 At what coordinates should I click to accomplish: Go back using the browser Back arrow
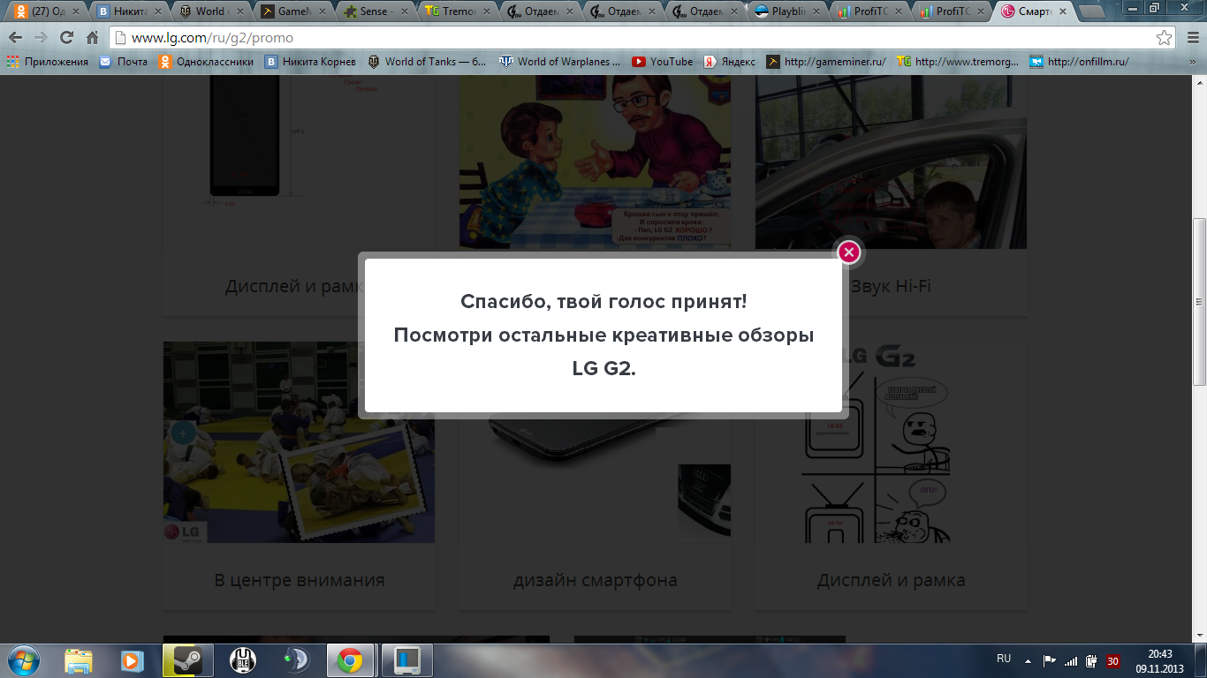tap(15, 38)
